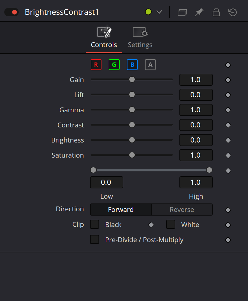Add keyframe for Pre-Divide / Post-Multiply

228,240
